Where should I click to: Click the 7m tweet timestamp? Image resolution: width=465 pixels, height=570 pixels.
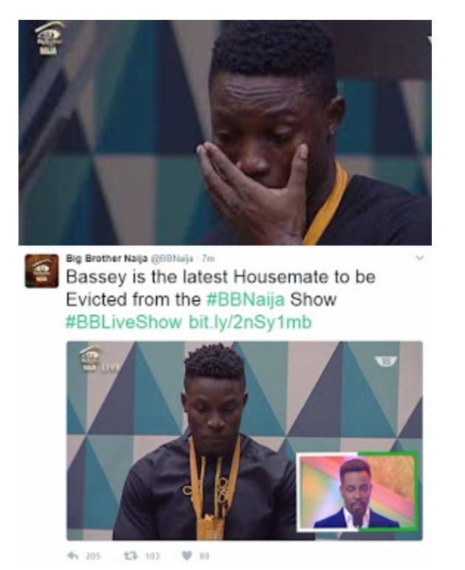click(x=208, y=259)
